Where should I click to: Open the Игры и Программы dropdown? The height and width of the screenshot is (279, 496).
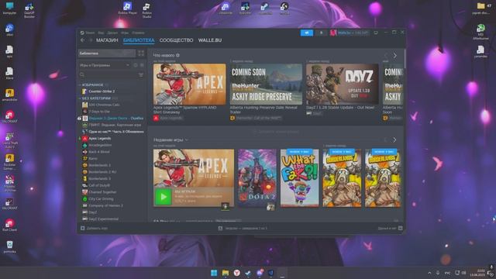104,65
